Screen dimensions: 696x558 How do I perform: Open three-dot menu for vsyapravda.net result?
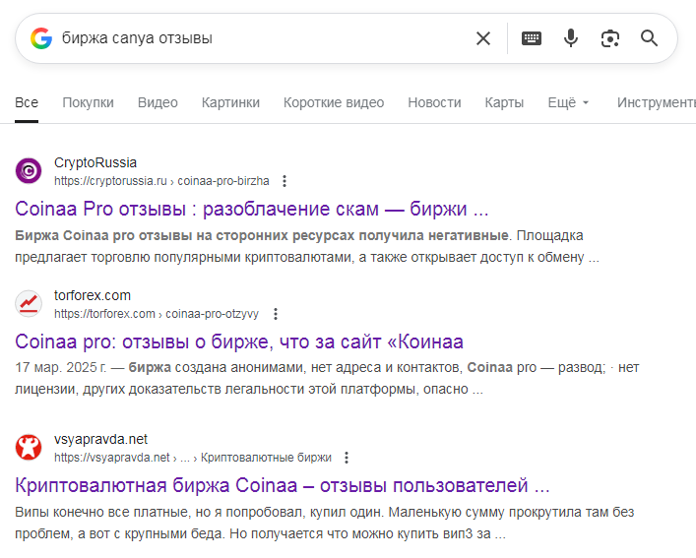[347, 458]
